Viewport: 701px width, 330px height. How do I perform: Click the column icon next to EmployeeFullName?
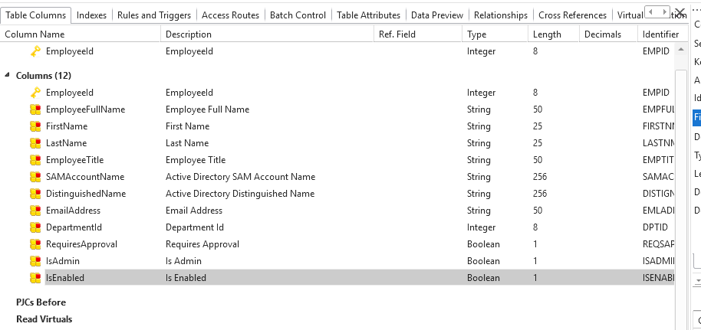[x=35, y=109]
